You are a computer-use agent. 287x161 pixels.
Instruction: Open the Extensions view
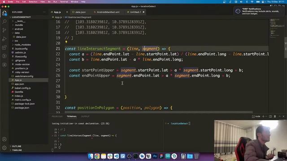[x=4, y=47]
